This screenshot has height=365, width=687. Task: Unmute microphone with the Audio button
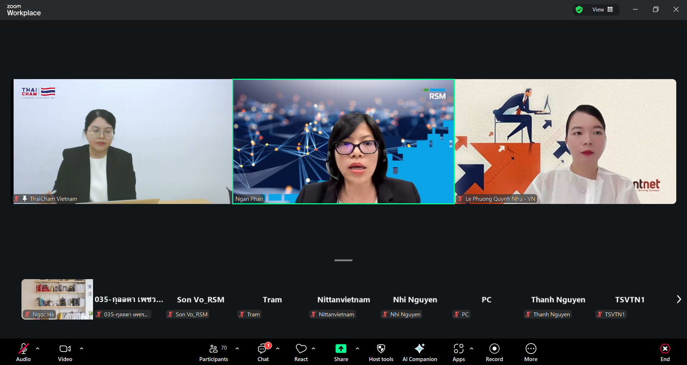[x=24, y=352]
